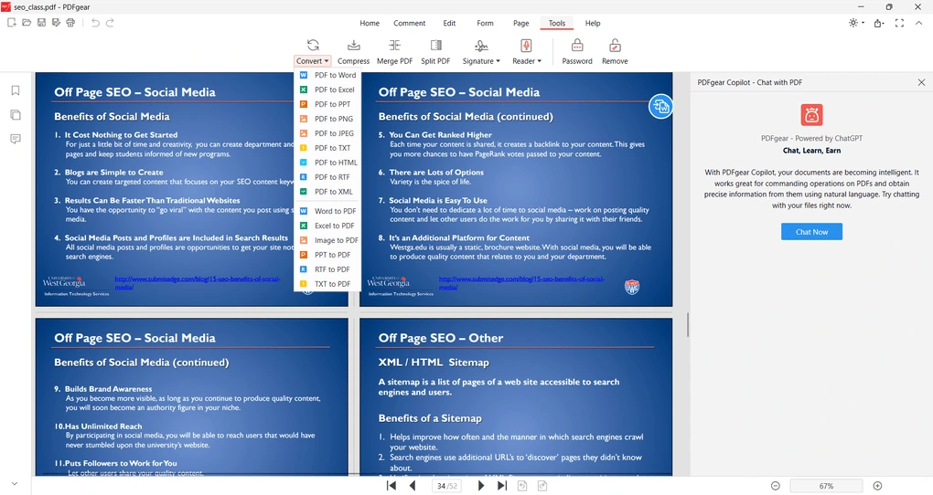Redo the last action
The image size is (933, 495).
click(x=110, y=23)
